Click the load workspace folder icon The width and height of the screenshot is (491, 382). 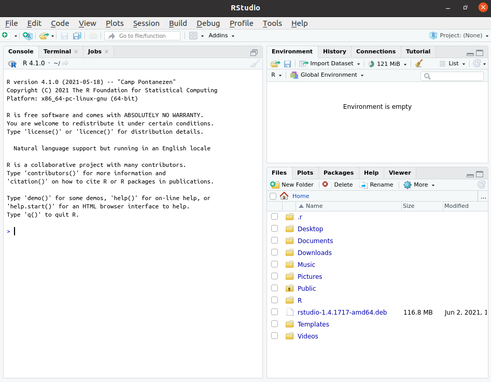coord(275,63)
